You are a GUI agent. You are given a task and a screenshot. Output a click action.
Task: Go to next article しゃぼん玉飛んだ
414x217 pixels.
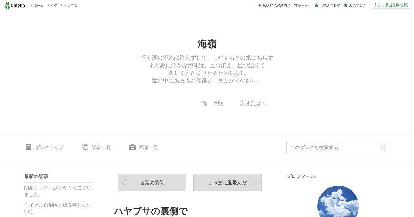coord(227,183)
